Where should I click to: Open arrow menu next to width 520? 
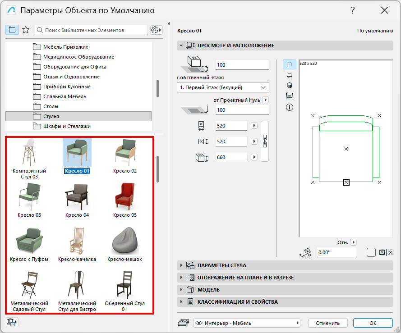(x=254, y=125)
